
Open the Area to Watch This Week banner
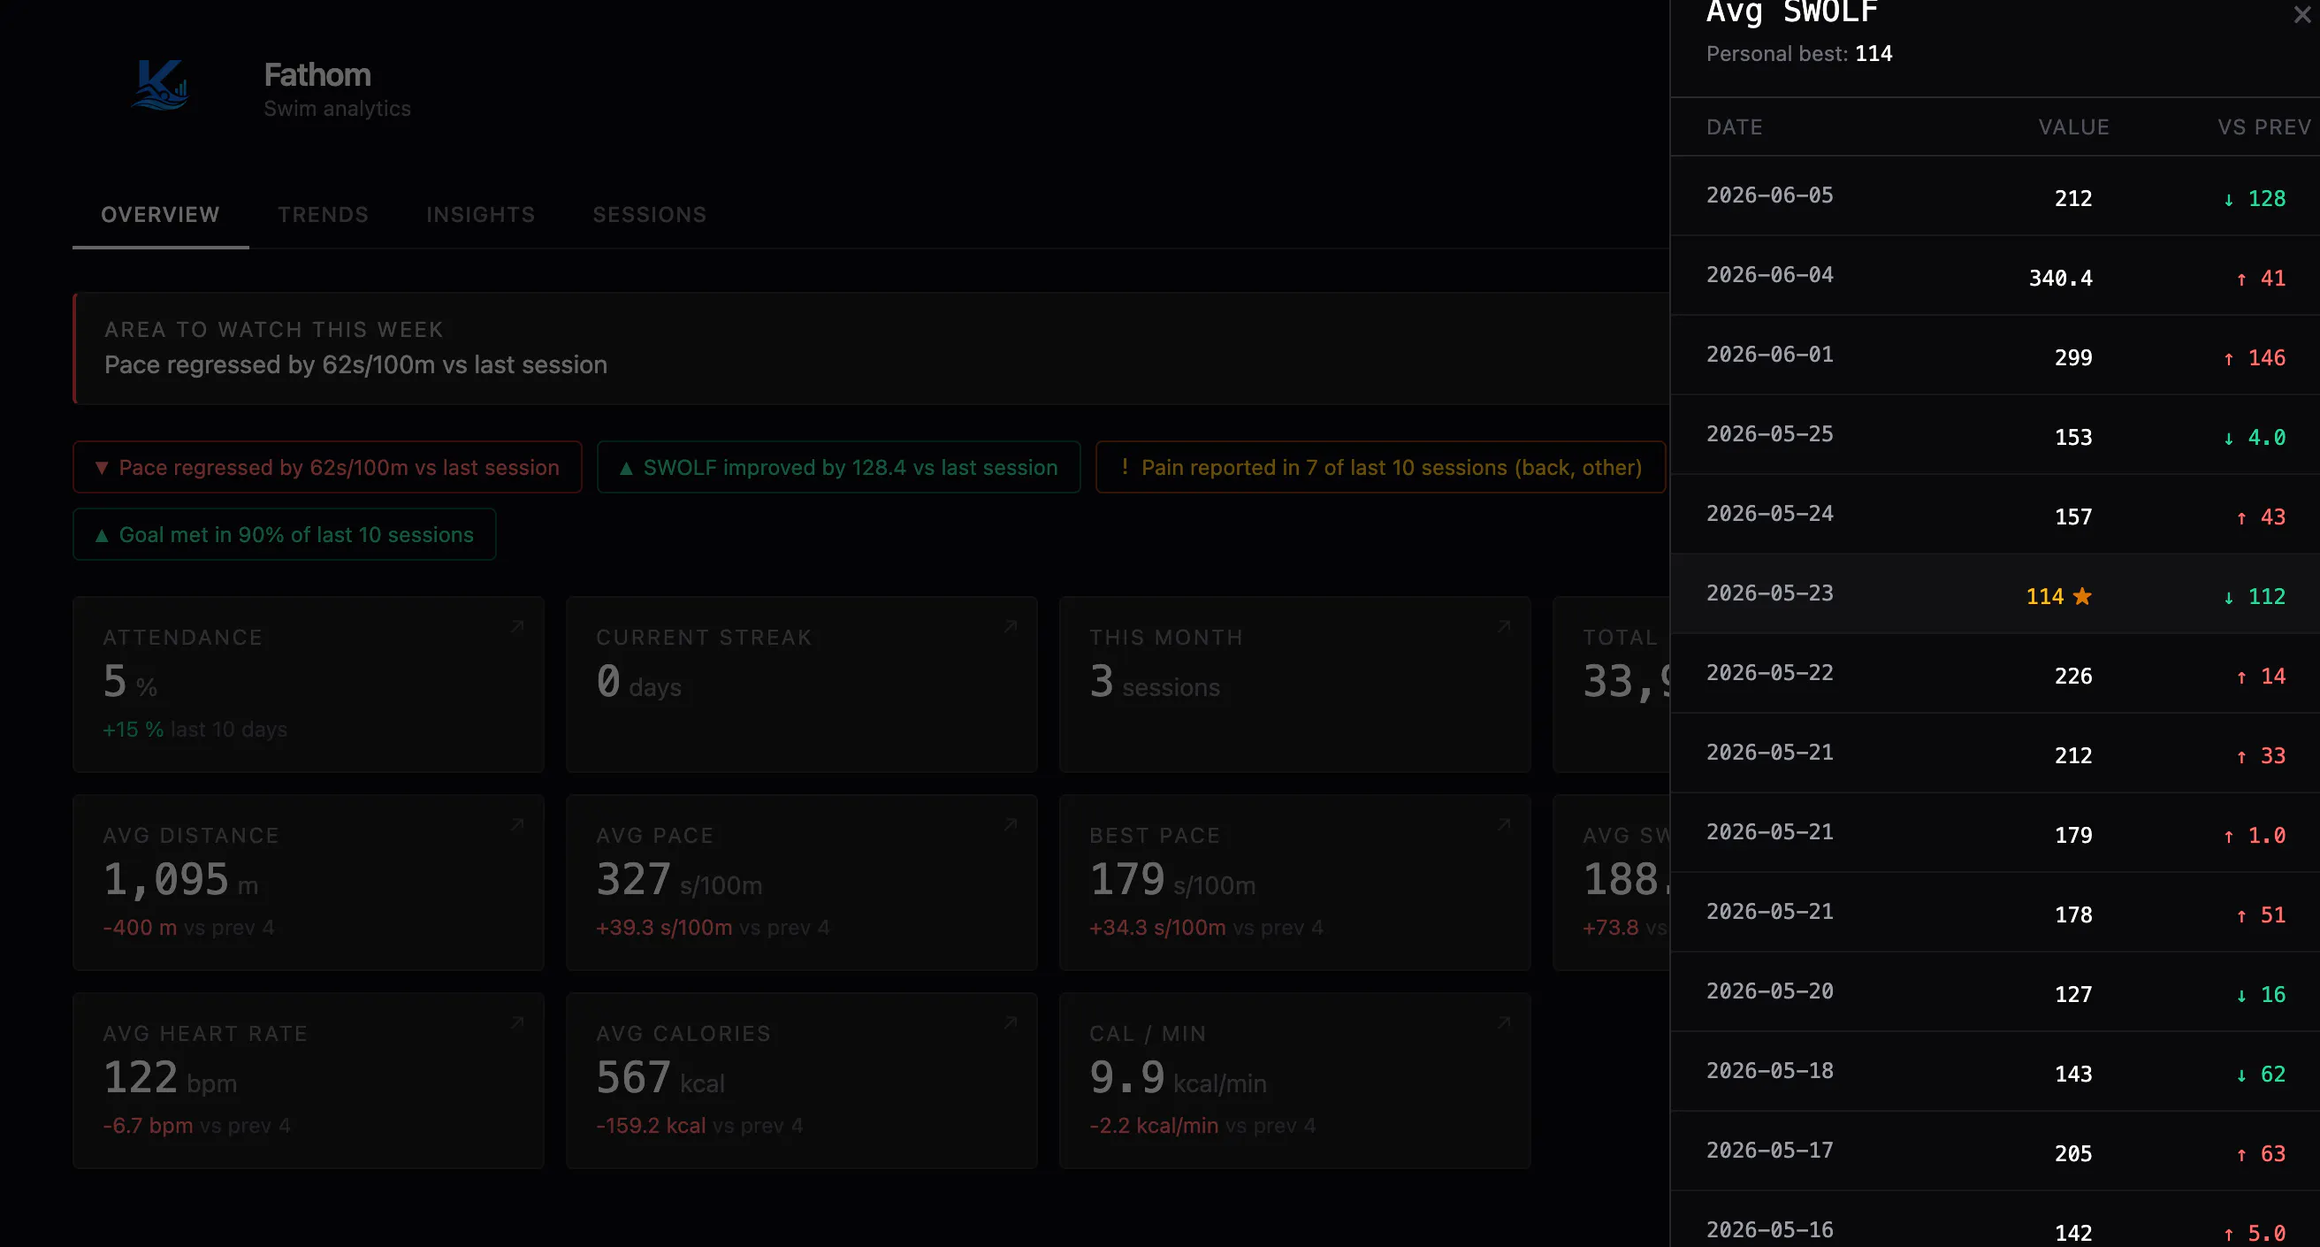tap(871, 348)
